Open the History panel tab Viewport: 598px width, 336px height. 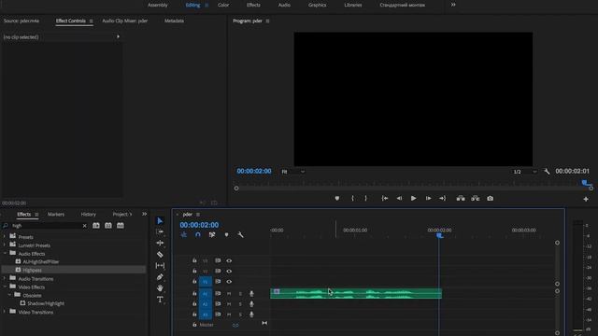point(89,215)
